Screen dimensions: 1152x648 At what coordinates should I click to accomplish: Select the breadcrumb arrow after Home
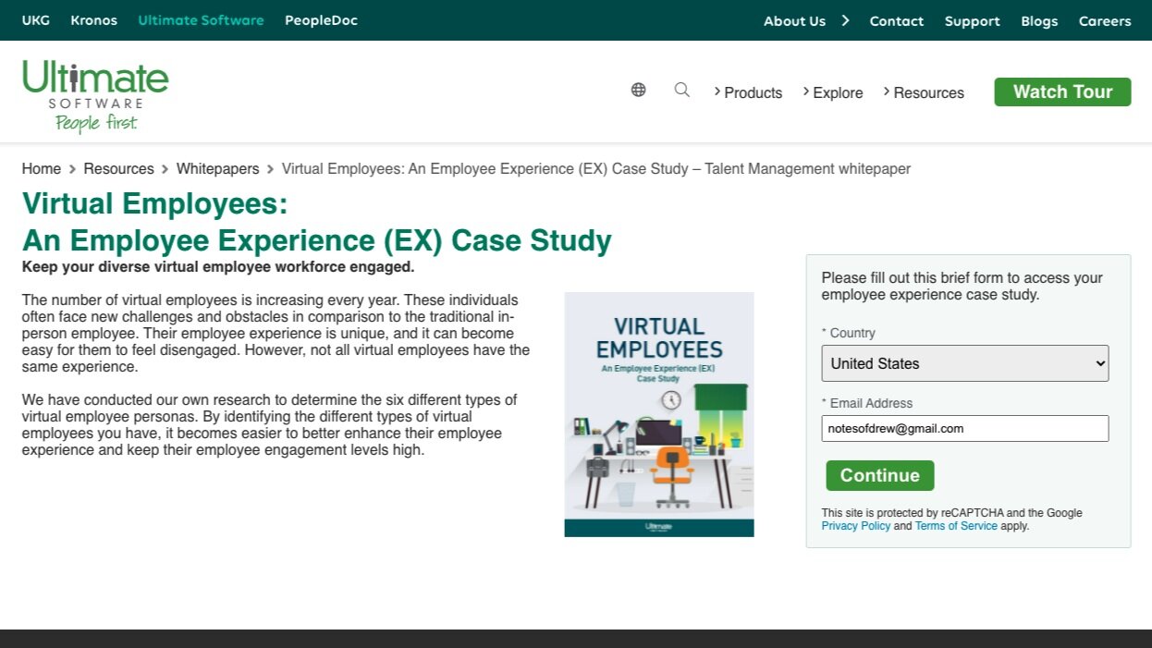pos(70,169)
